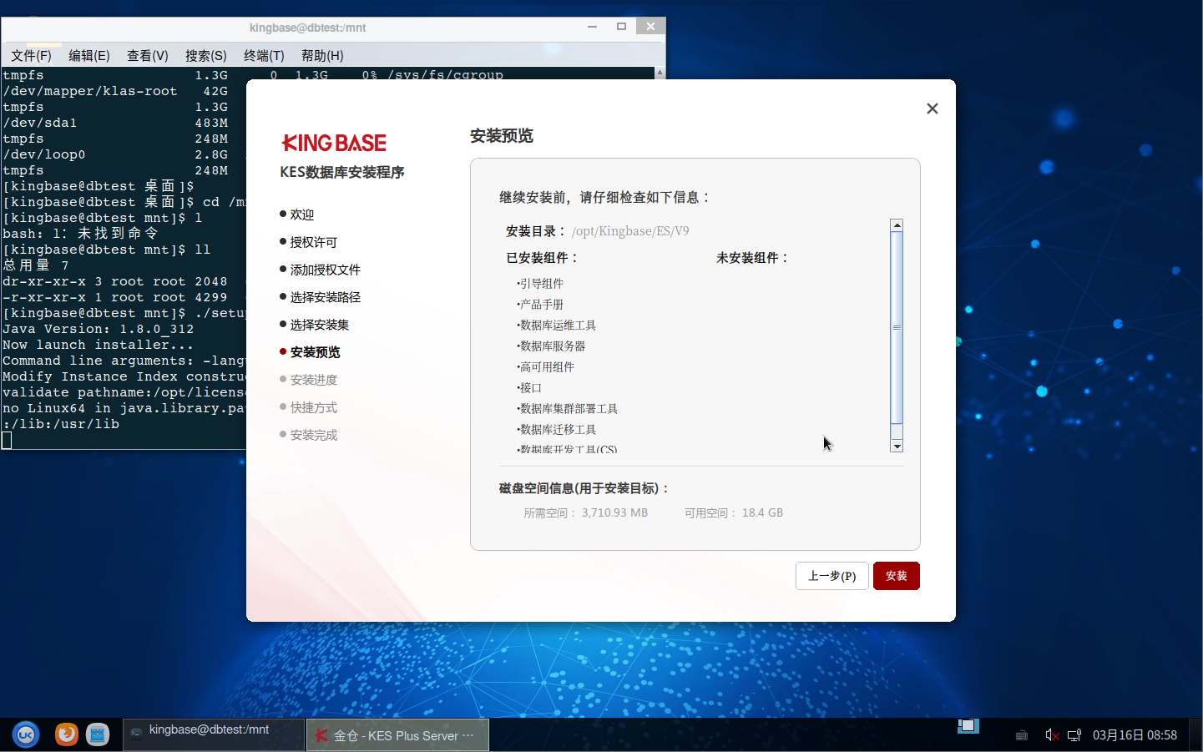The image size is (1203, 752).
Task: Launch Firefox from the taskbar
Action: pyautogui.click(x=67, y=734)
